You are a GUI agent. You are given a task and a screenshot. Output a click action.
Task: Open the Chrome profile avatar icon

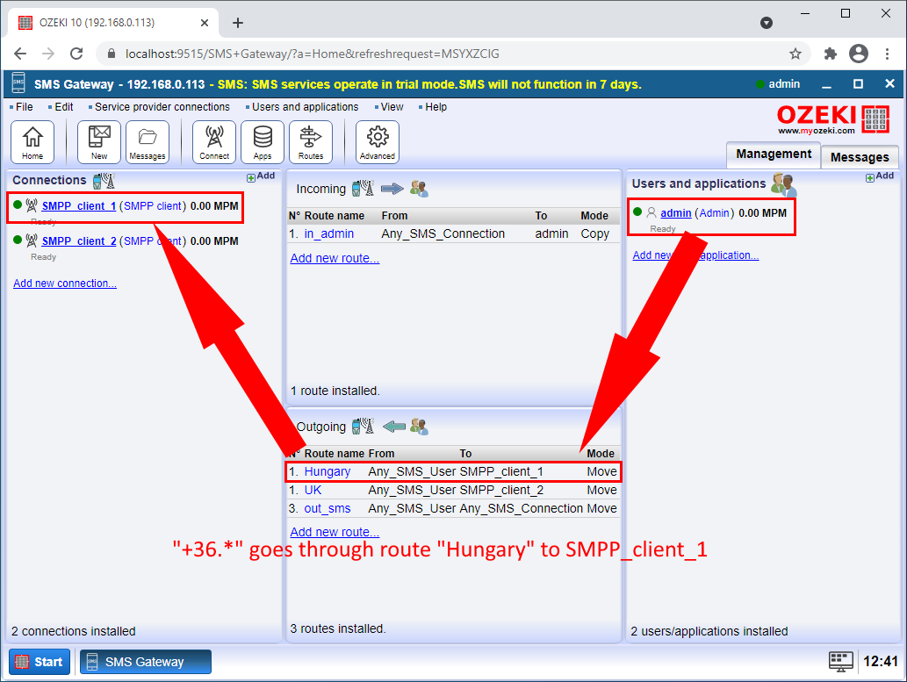[859, 54]
